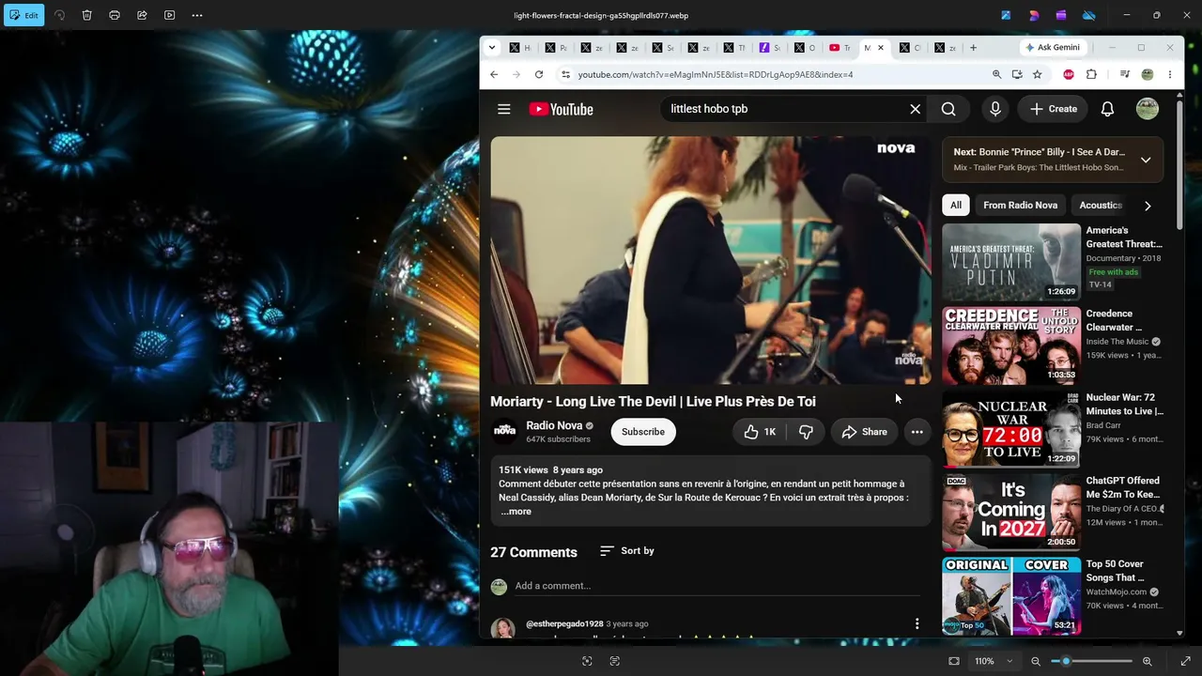Select the 'All' filter chip

tap(956, 206)
